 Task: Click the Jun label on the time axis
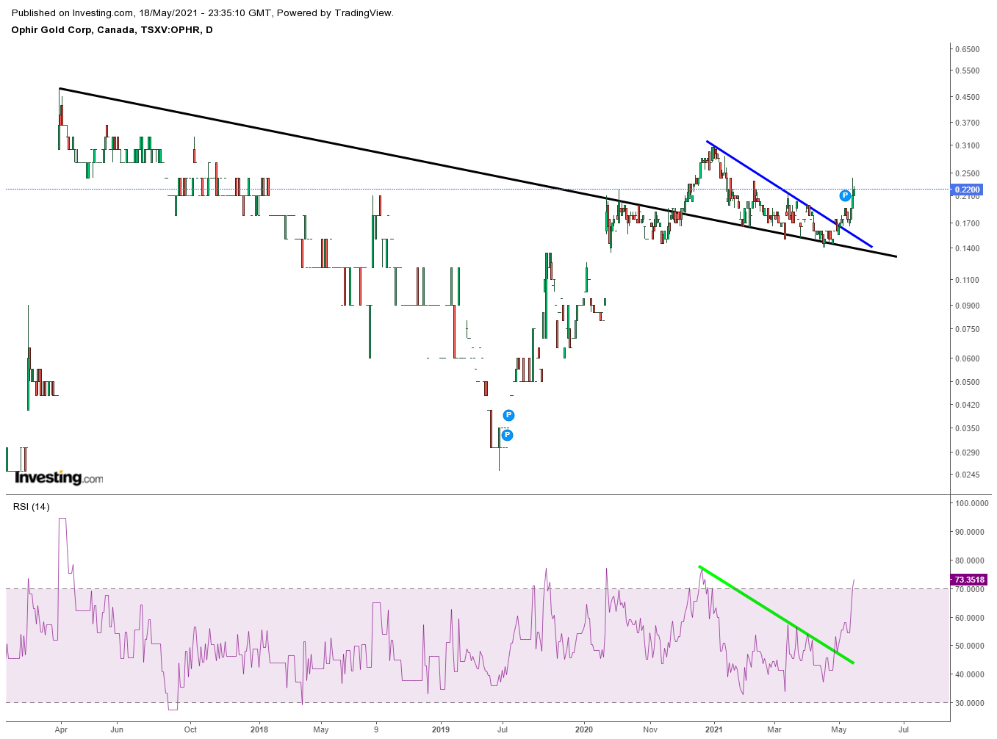(x=117, y=729)
